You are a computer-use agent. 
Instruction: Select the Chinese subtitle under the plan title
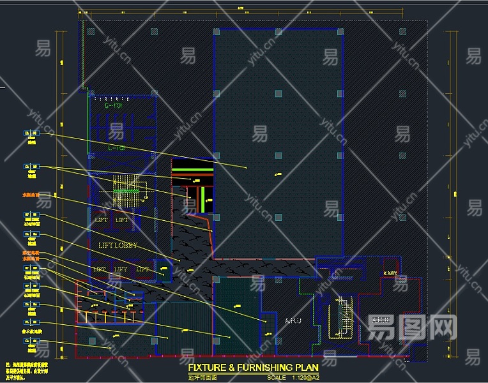click(202, 378)
